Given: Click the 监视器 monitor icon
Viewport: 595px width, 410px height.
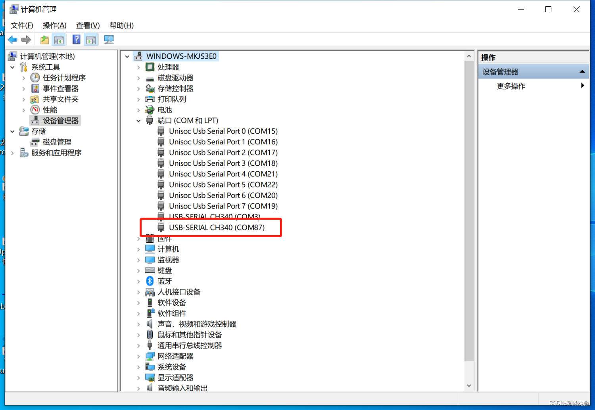Looking at the screenshot, I should point(150,260).
